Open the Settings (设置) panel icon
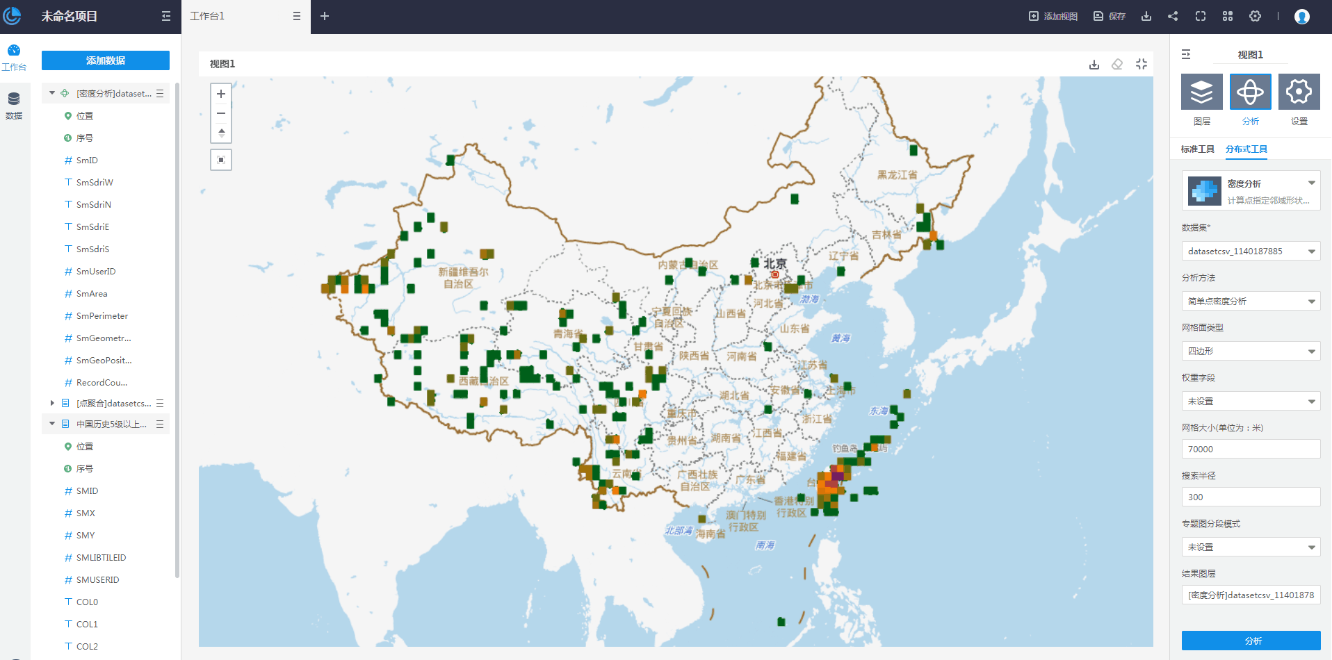The image size is (1332, 660). click(x=1299, y=92)
